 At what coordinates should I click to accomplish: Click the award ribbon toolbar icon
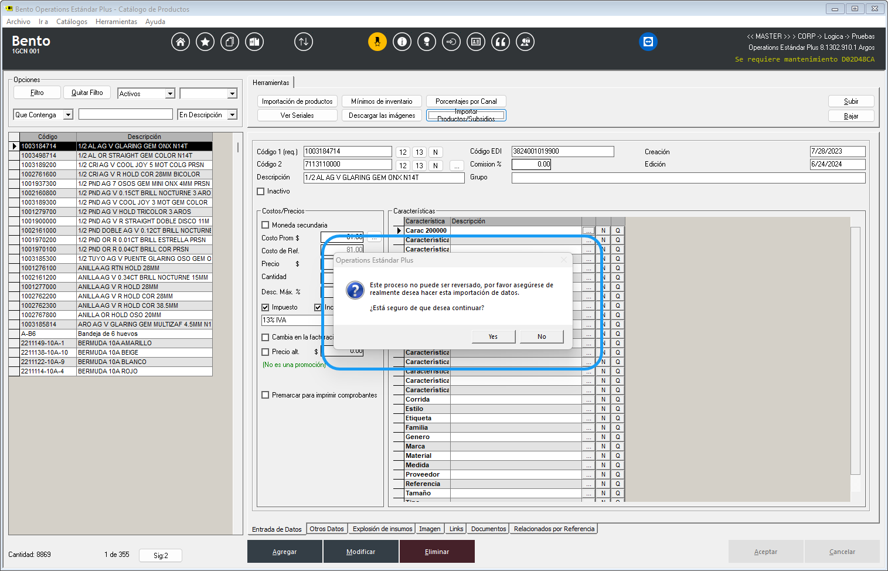[427, 42]
